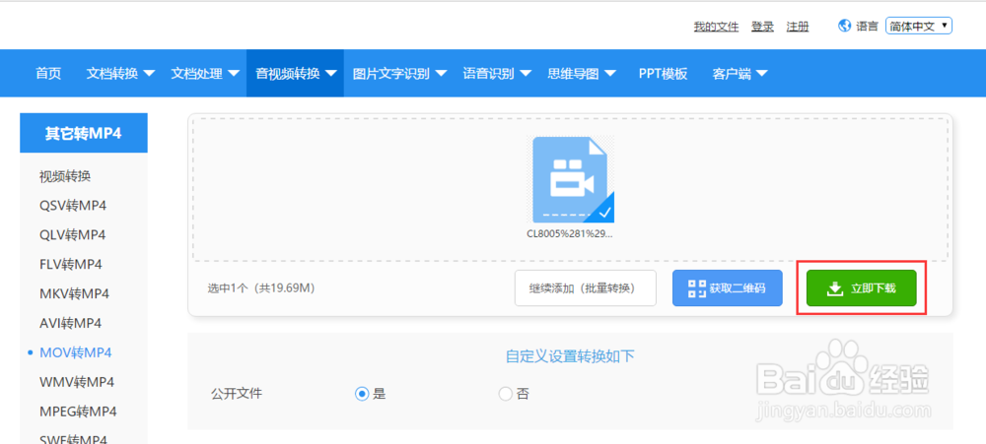Click the 注册 link

(798, 27)
